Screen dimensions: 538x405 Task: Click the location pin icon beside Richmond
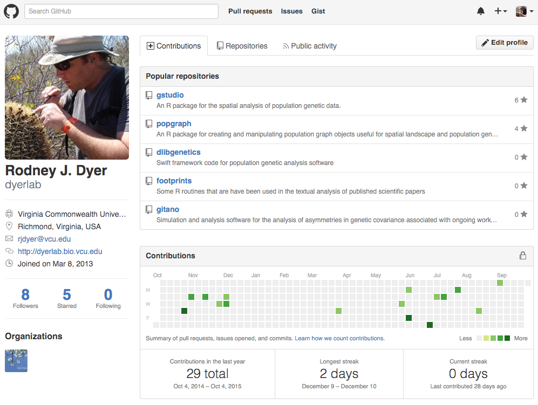(9, 226)
